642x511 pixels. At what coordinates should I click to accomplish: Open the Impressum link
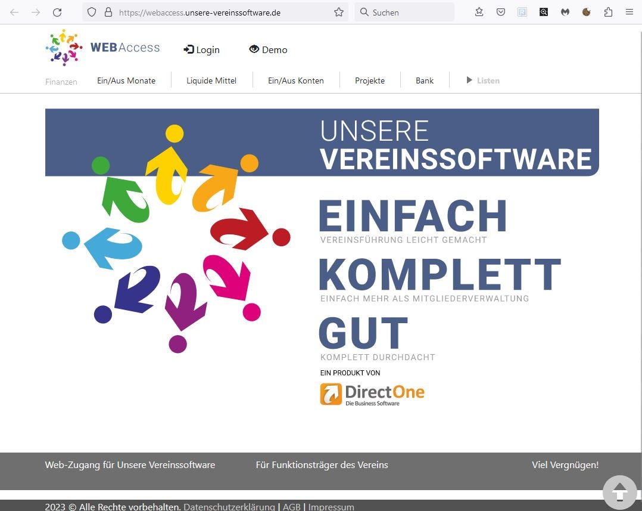pyautogui.click(x=331, y=506)
